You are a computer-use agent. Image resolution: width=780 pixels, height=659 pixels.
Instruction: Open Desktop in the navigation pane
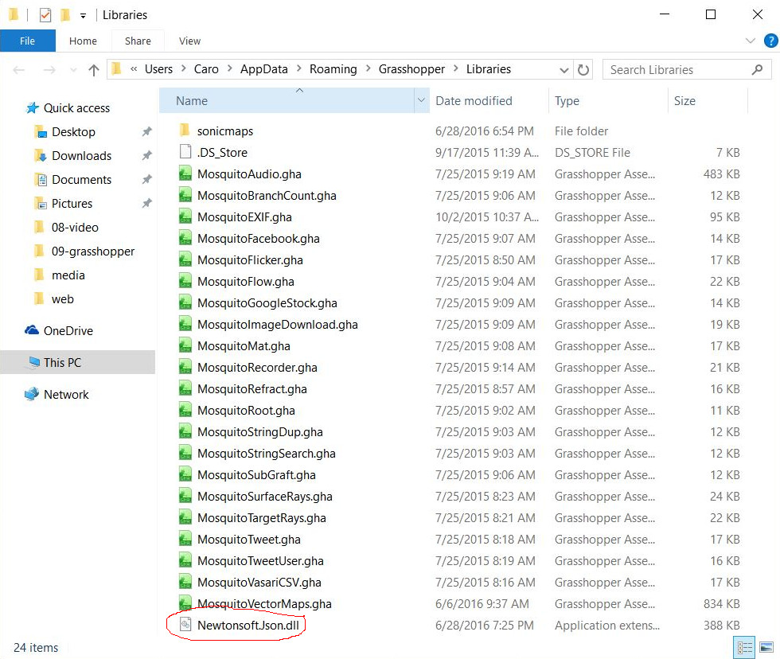73,132
